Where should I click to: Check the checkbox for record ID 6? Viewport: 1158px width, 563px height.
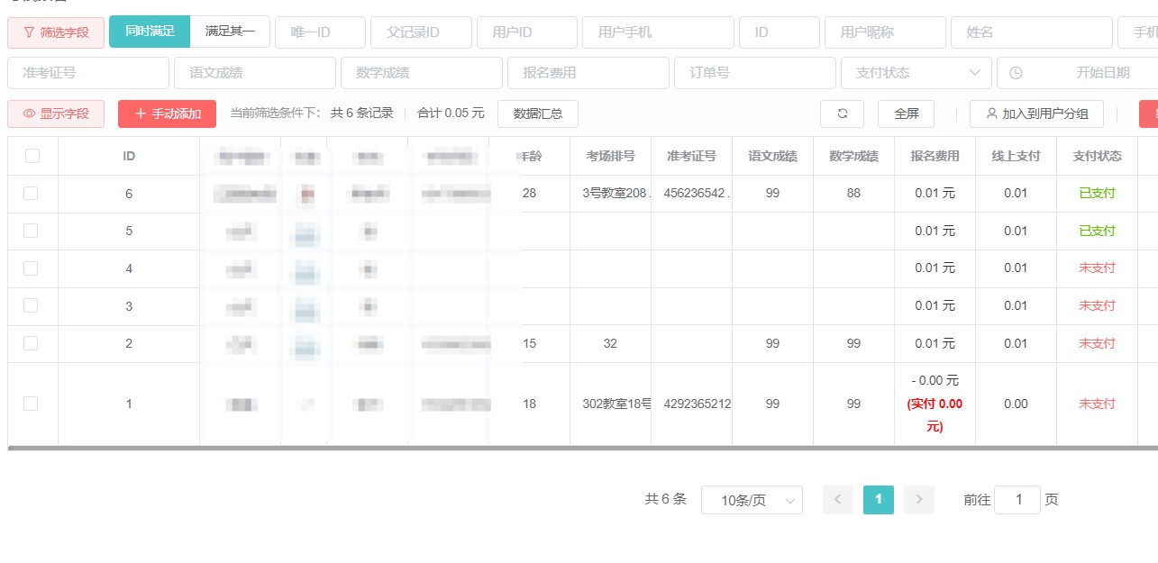32,193
